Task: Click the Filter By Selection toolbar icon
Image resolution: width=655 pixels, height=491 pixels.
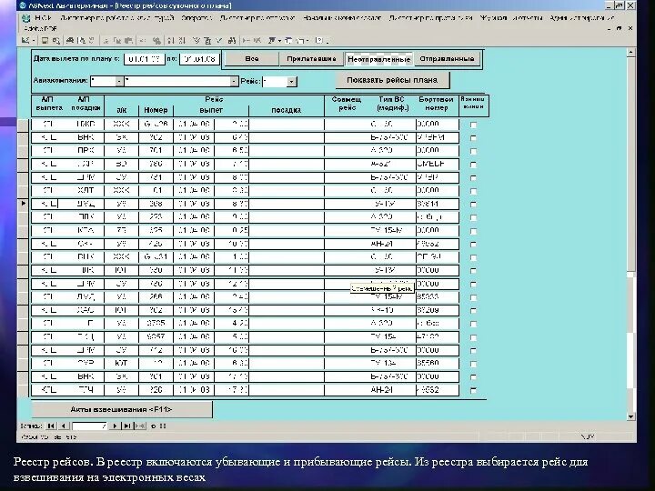Action: click(x=196, y=41)
